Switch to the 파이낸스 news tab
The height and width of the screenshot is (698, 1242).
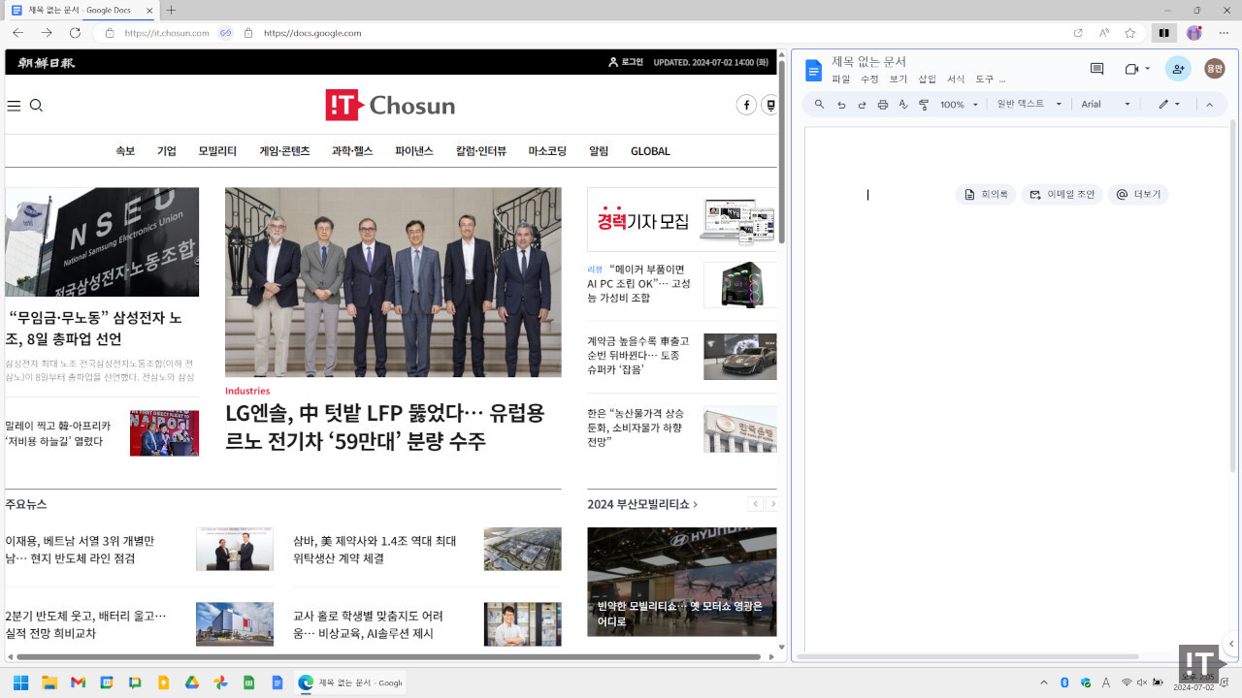pos(413,151)
